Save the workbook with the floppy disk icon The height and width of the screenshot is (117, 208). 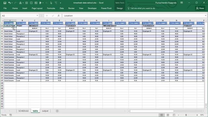5,3
